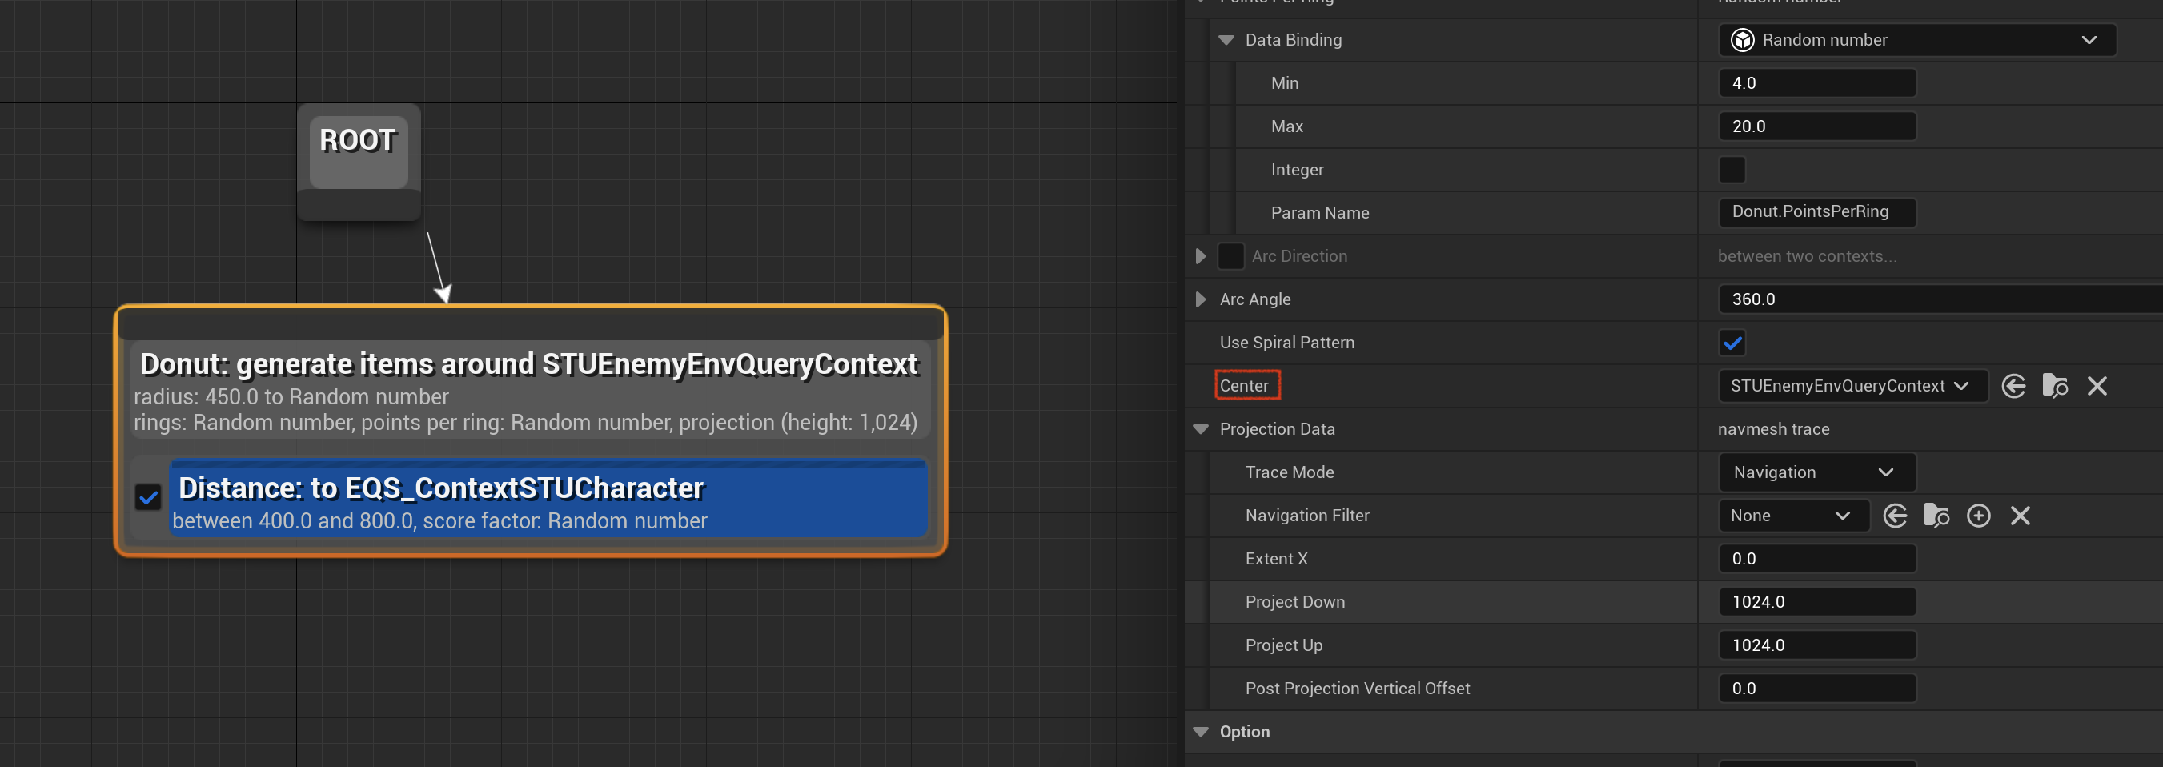Clear the Navigation Filter value
This screenshot has height=767, width=2163.
coord(2021,516)
